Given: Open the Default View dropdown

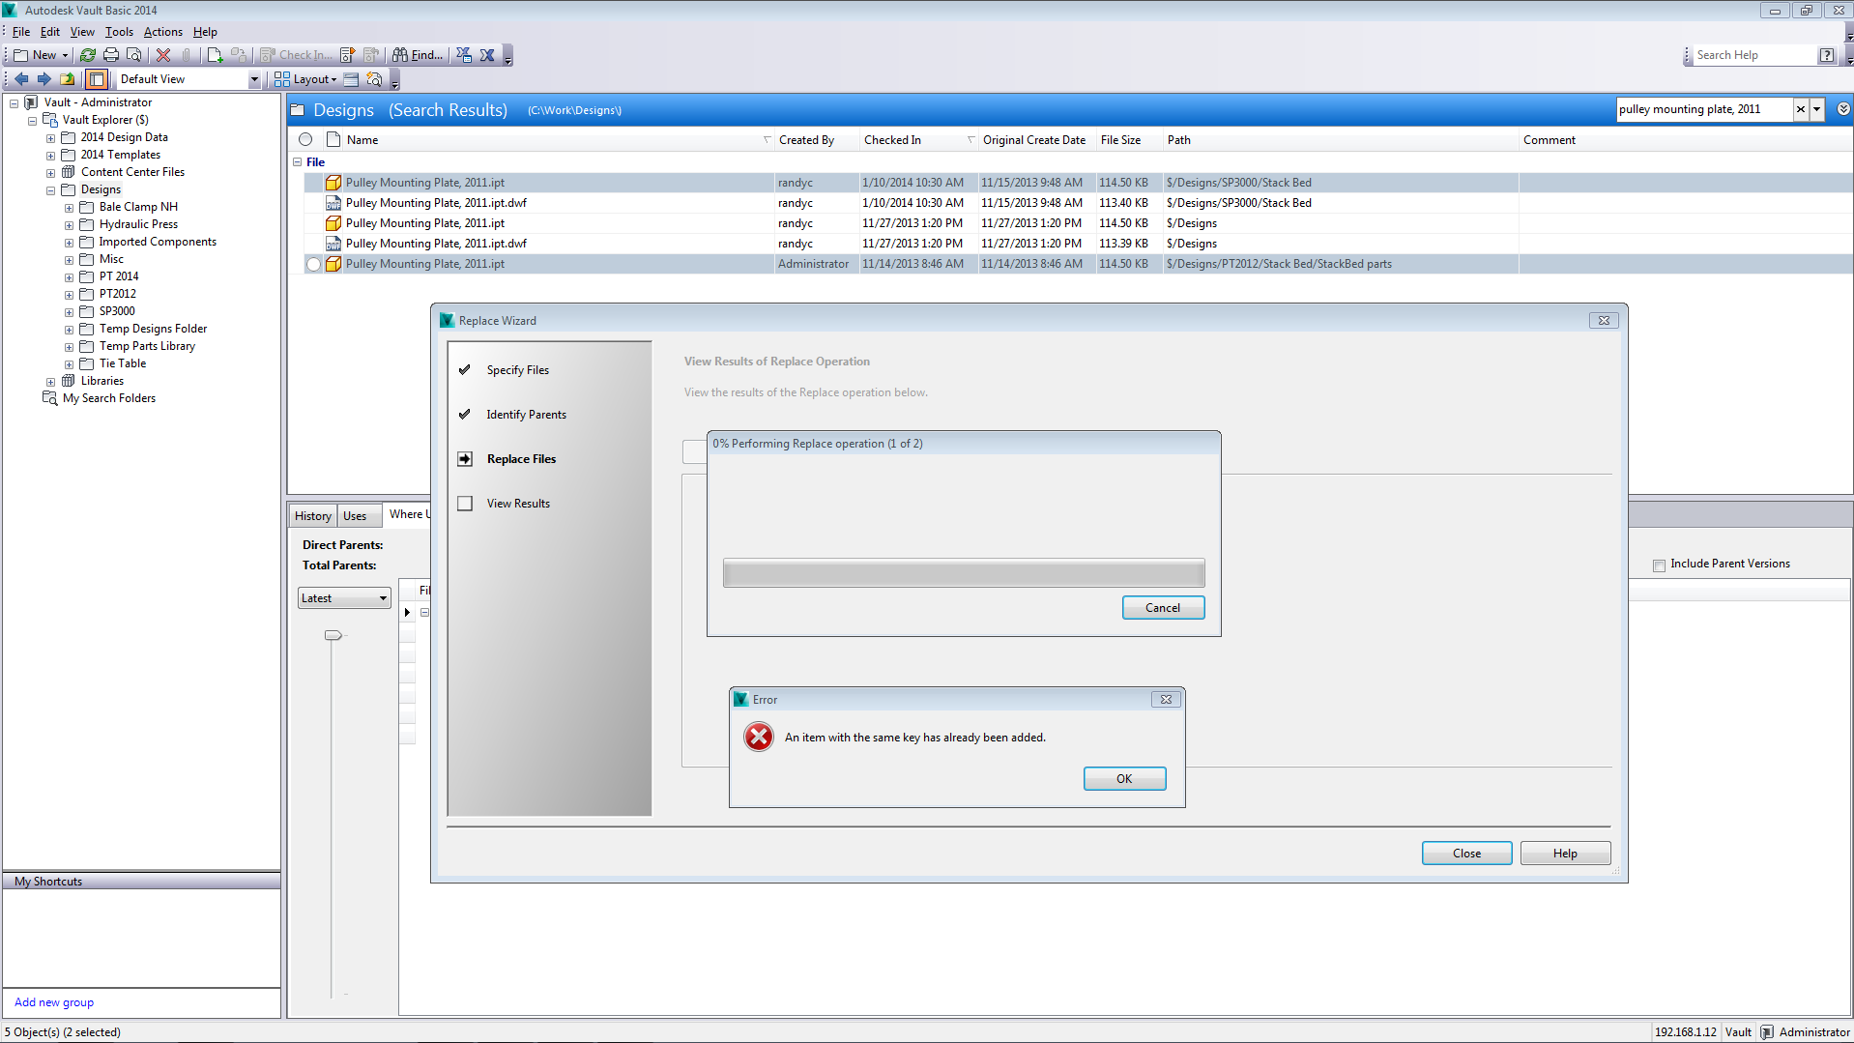Looking at the screenshot, I should point(254,79).
